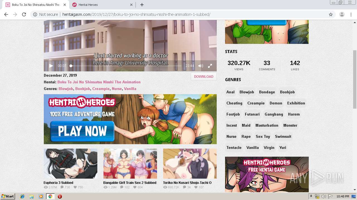The image size is (357, 200).
Task: Open the Boku To Joi No Shinsatsu Nisshi series link
Action: (99, 82)
